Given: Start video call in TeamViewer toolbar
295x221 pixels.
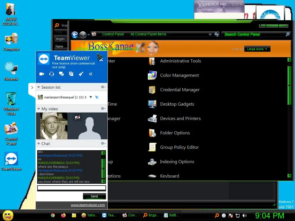Looking at the screenshot, I should 42,74.
